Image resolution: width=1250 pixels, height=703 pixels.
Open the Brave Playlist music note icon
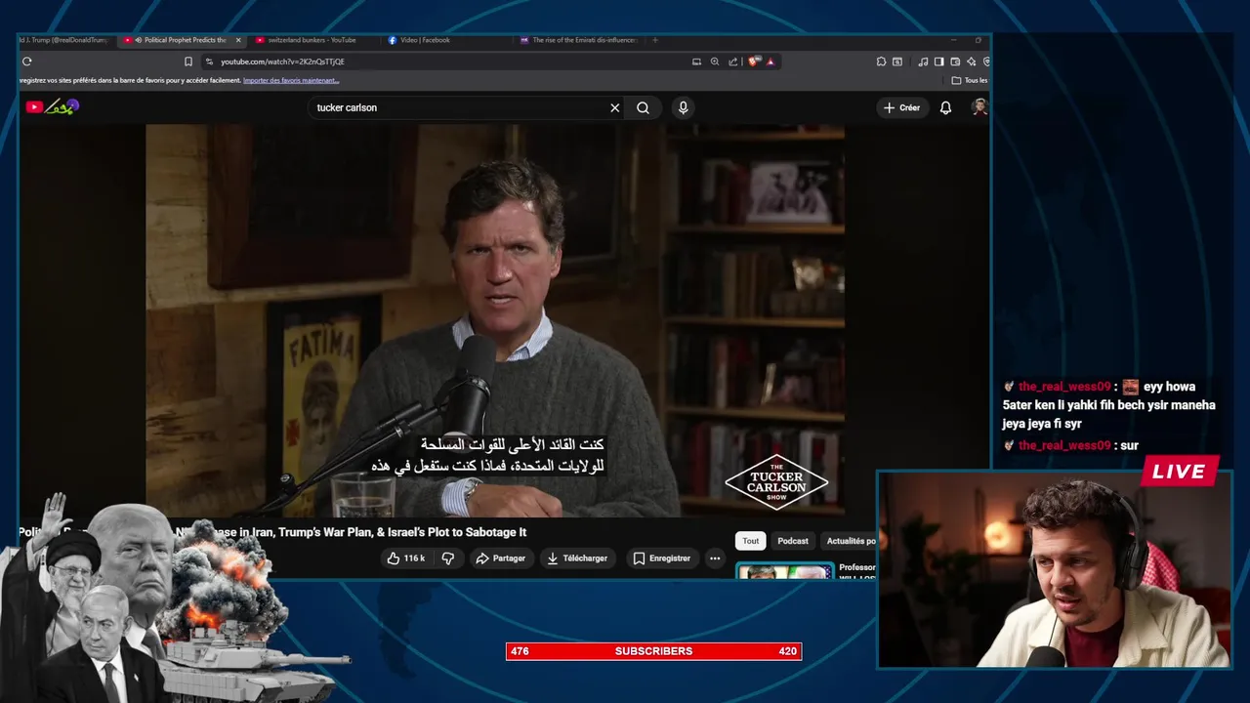pyautogui.click(x=923, y=62)
